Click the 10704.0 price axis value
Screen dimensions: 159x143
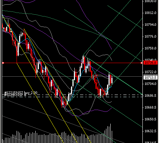(150, 84)
